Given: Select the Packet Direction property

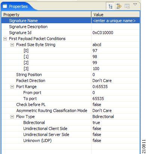Looking at the screenshot, I should [x=31, y=81].
